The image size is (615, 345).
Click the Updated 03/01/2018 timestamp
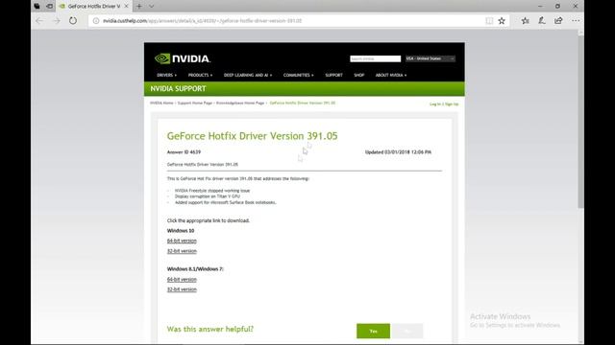coord(398,152)
